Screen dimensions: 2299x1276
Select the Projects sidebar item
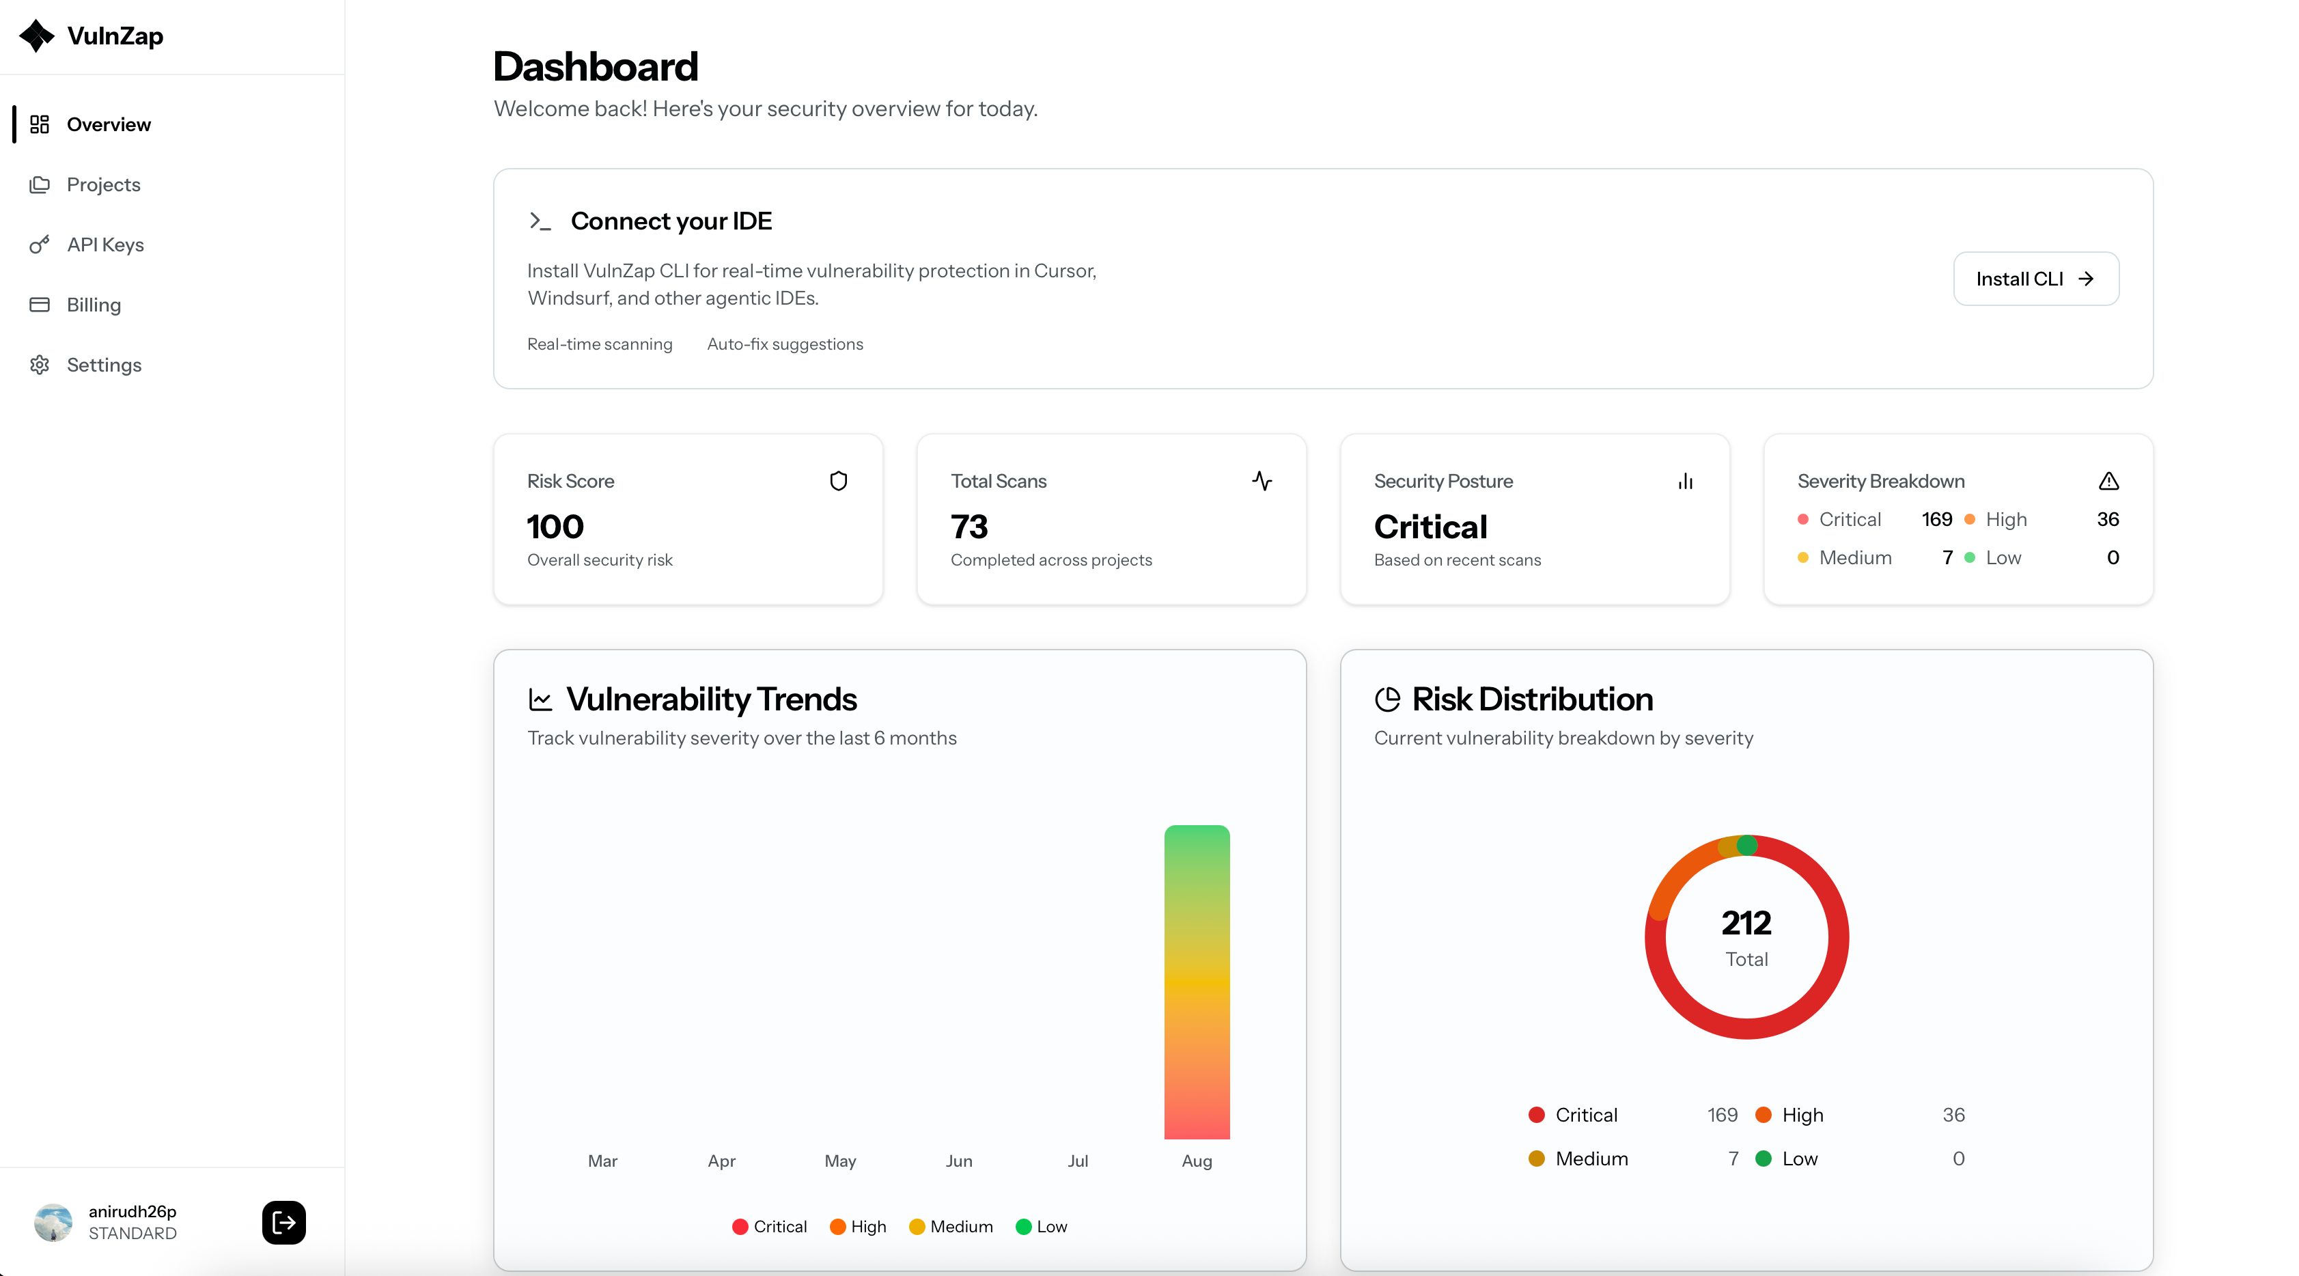104,184
